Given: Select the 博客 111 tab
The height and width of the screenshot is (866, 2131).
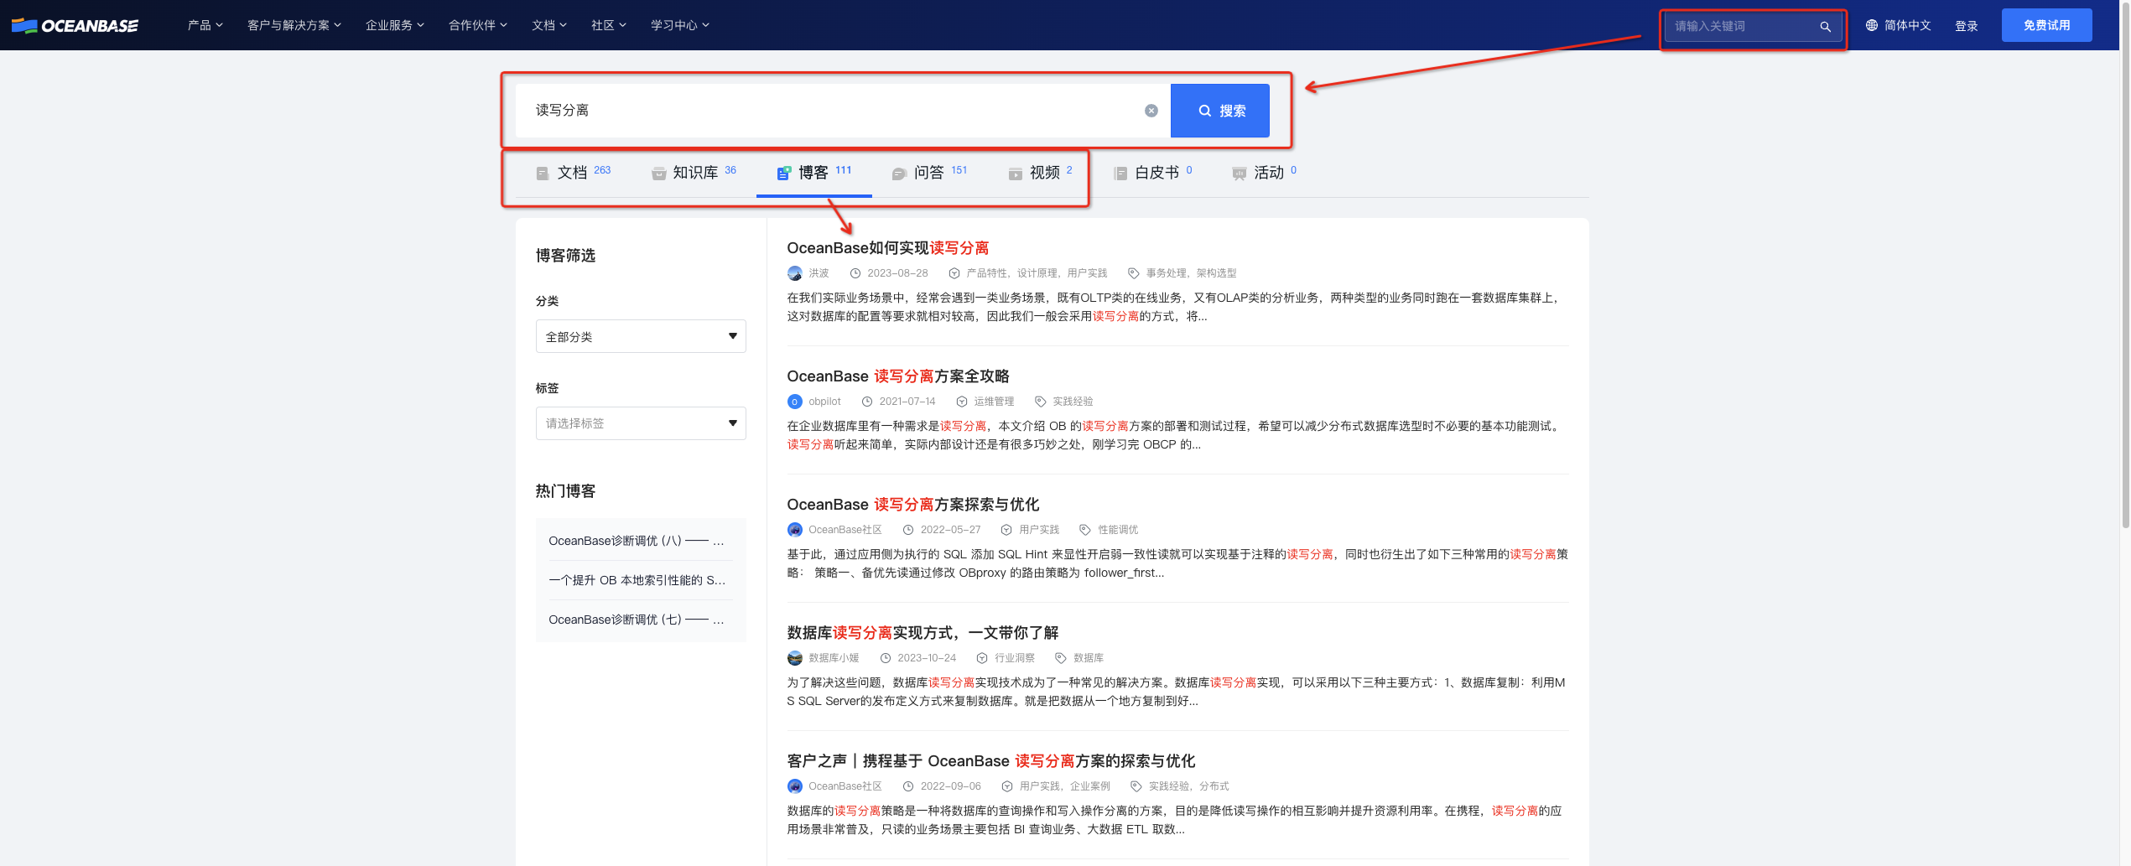Looking at the screenshot, I should 814,173.
